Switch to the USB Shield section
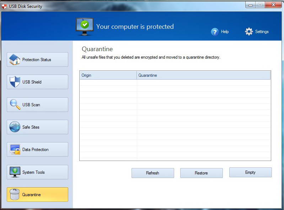 pos(37,82)
